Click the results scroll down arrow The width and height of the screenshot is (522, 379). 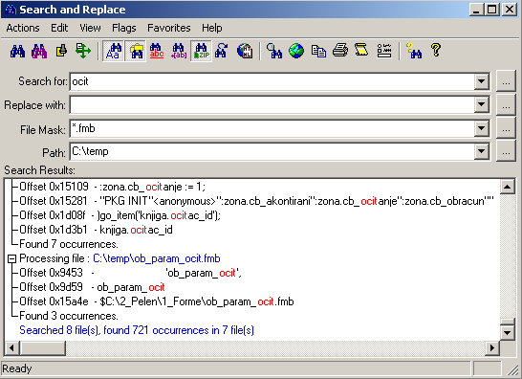[507, 332]
